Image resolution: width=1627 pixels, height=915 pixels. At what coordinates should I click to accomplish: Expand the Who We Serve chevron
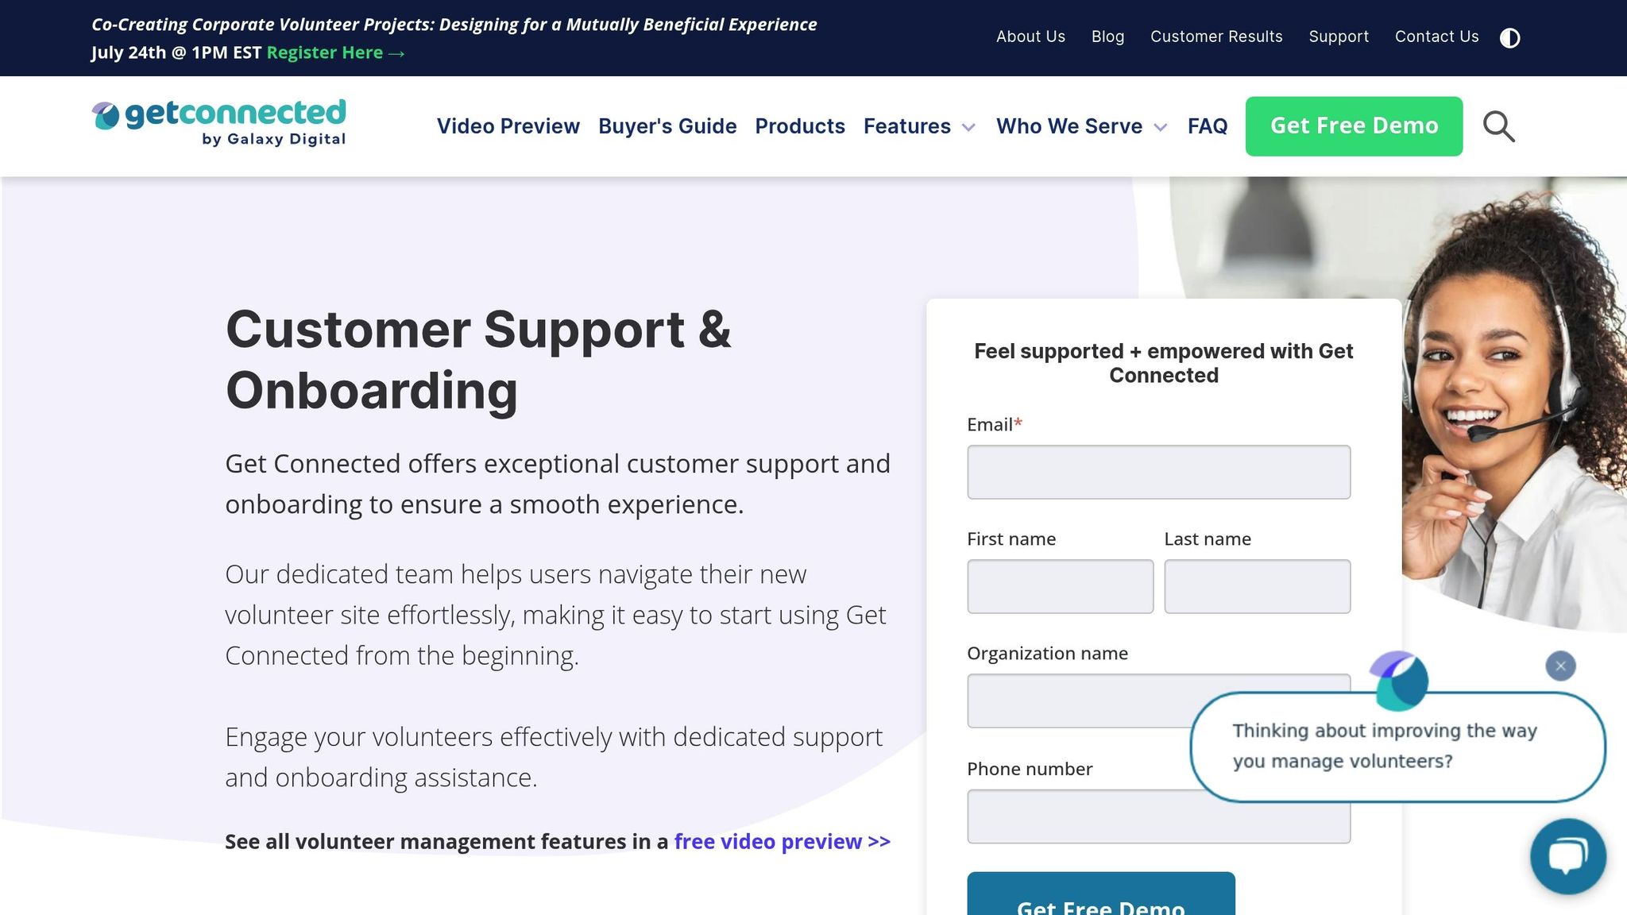1161,127
